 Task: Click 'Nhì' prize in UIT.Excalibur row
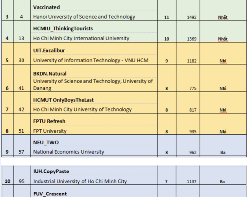tap(223, 61)
